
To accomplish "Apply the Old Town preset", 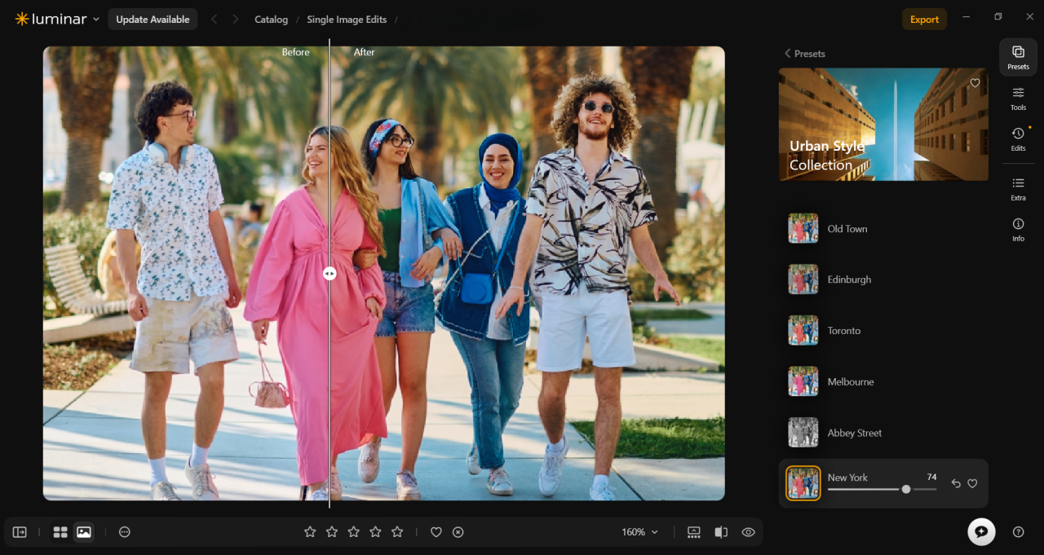I will point(883,229).
